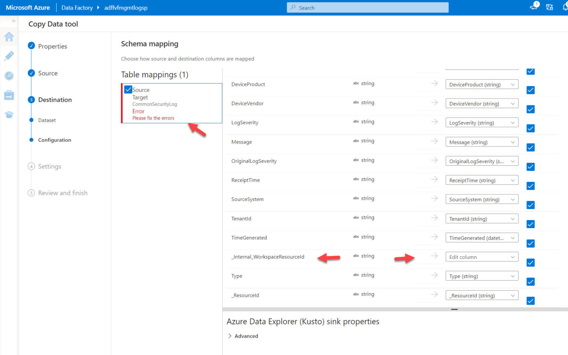Select the Author pencil icon in sidebar

(9, 56)
